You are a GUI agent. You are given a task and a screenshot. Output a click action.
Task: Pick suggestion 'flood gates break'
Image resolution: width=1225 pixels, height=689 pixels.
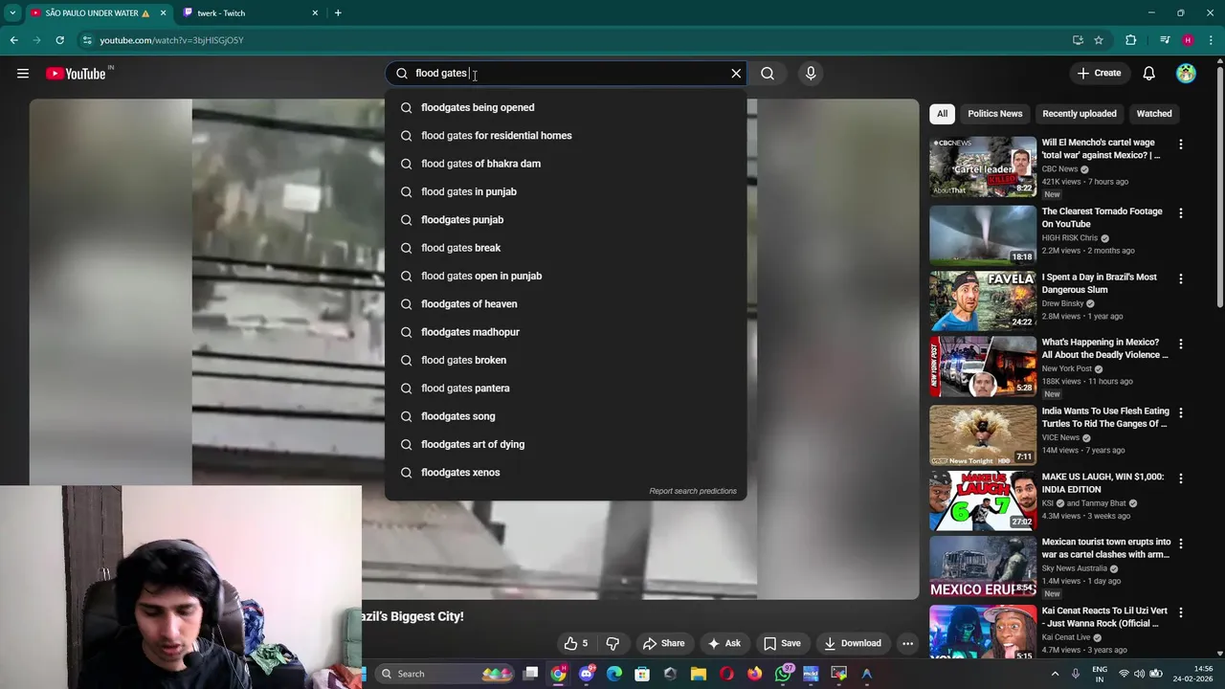pyautogui.click(x=566, y=248)
